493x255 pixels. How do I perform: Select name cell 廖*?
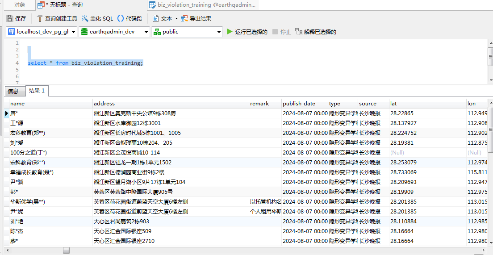[x=51, y=241]
